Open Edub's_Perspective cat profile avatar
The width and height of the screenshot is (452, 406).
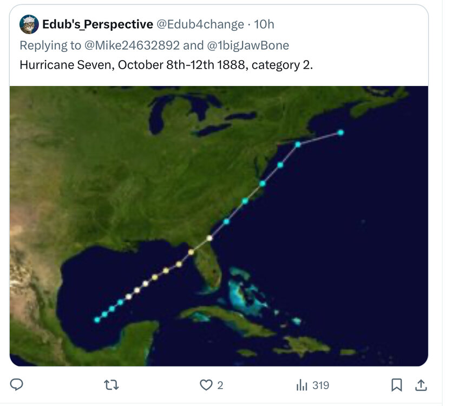pyautogui.click(x=29, y=24)
